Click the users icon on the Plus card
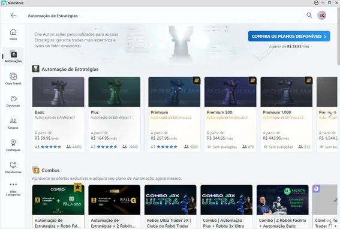Screen dimensions: 340x229 coord(125,147)
